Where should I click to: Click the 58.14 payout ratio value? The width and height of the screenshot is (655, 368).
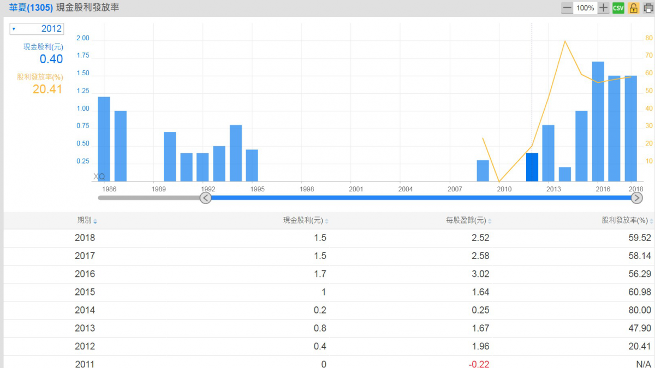640,256
